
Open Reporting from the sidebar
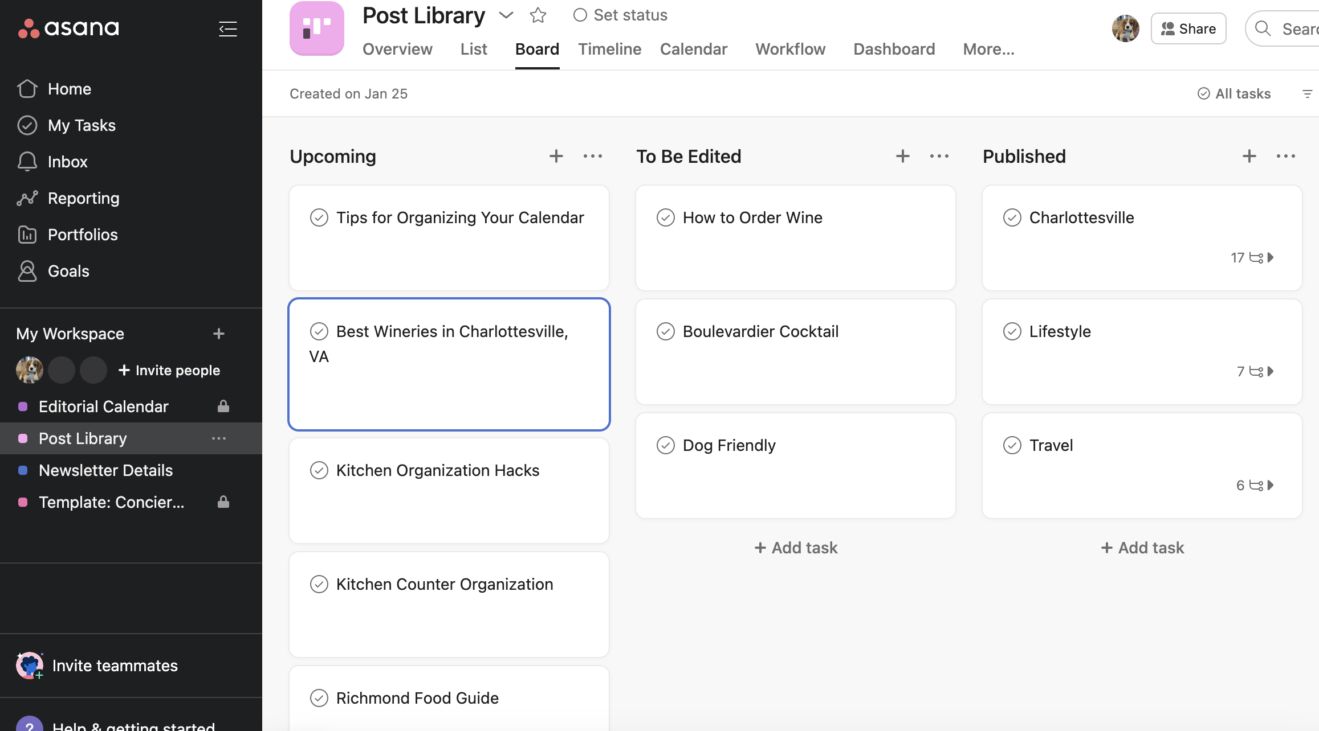[x=83, y=198]
